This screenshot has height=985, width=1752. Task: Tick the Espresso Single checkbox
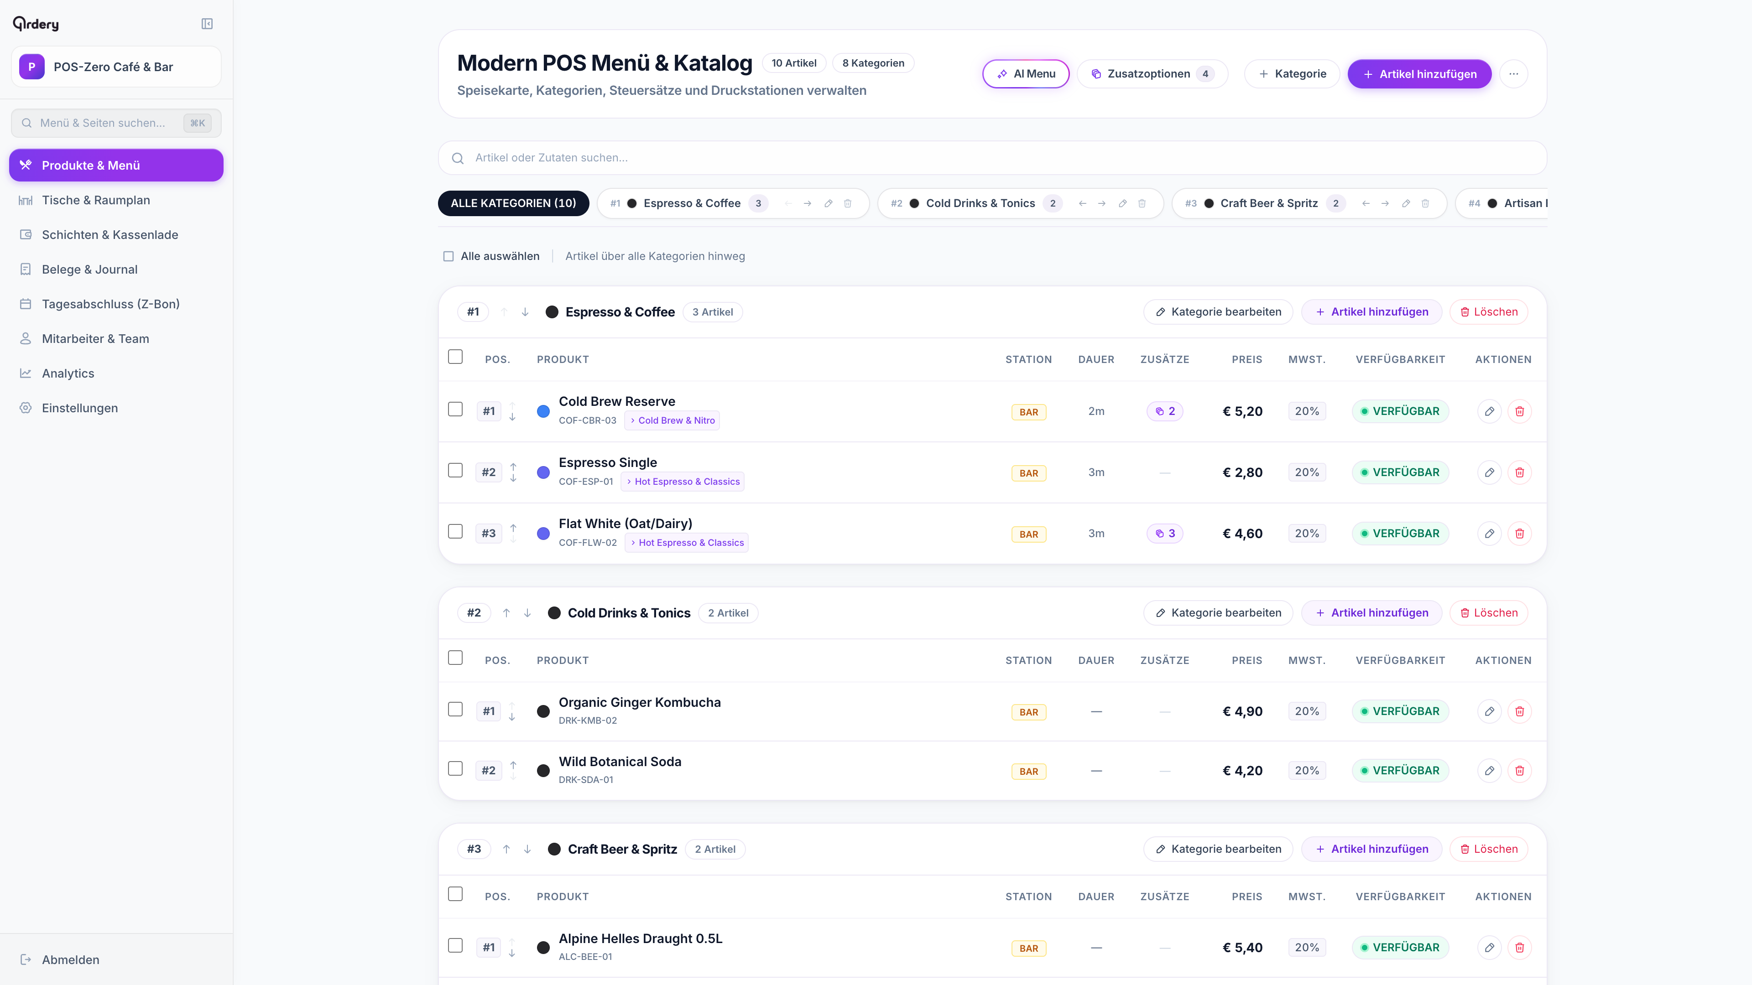[455, 471]
